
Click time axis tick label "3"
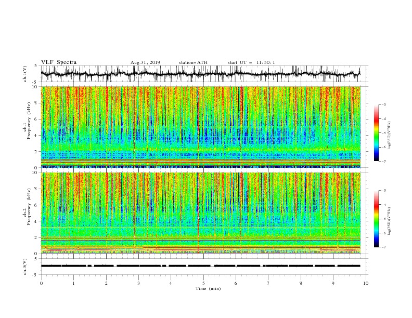tap(138, 283)
